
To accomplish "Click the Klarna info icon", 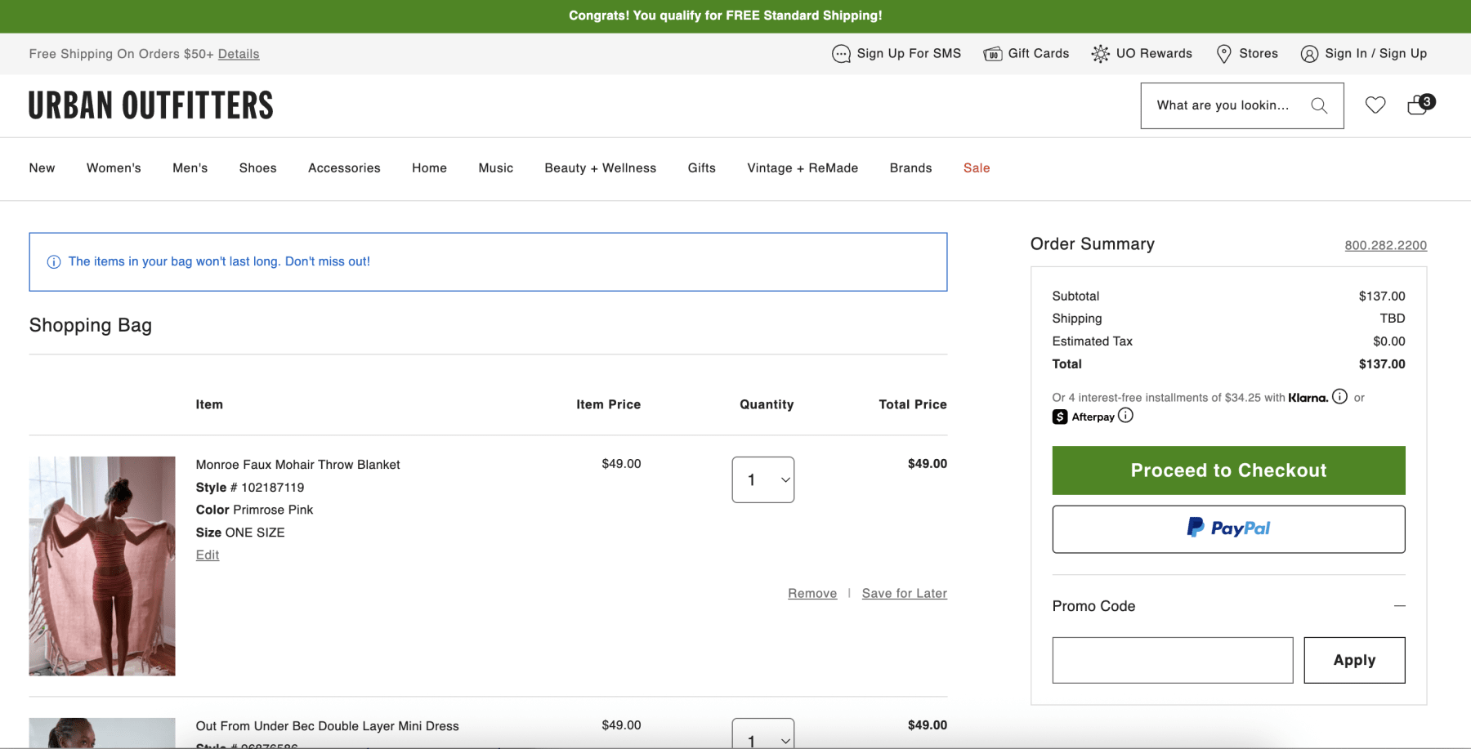I will (1339, 397).
